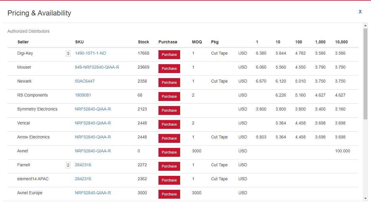
Task: Select the Arrow Electronics seller name
Action: (x=33, y=137)
